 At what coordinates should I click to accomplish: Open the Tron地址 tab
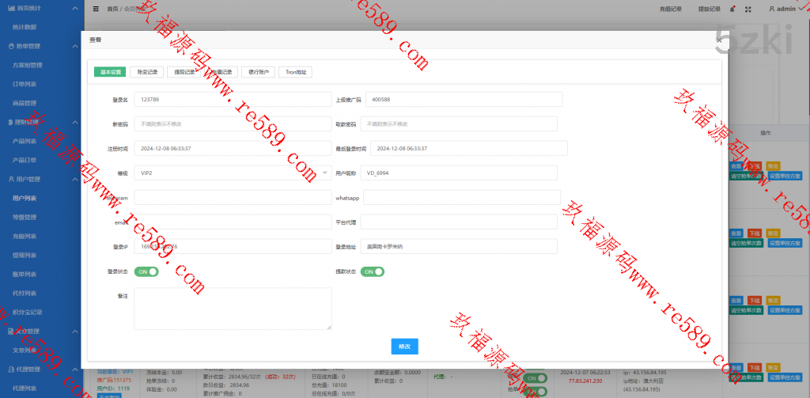point(295,72)
